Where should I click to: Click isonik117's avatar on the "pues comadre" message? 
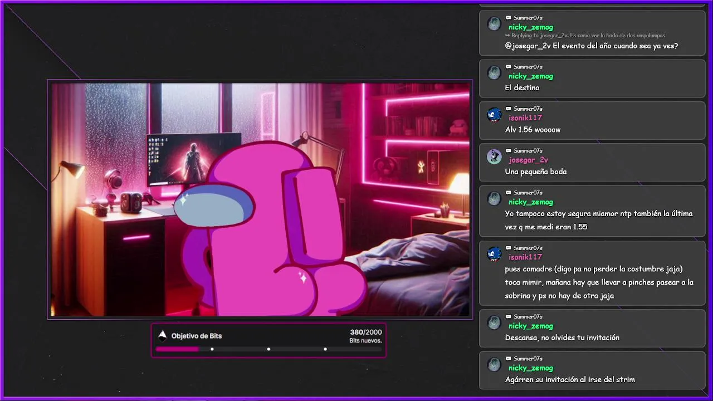pyautogui.click(x=494, y=254)
